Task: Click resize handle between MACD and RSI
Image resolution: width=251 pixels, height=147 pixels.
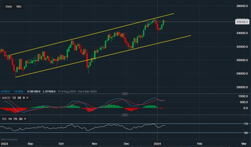Action: pyautogui.click(x=125, y=115)
